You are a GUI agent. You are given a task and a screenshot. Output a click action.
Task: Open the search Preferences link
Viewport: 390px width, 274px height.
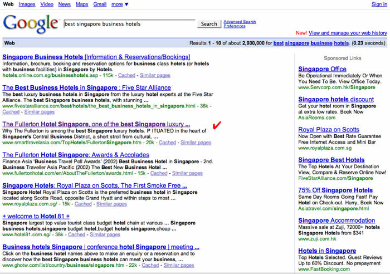coord(234,26)
